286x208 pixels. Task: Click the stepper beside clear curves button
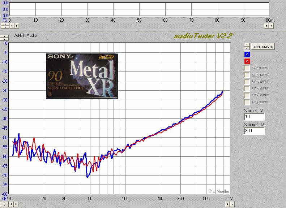(247, 47)
